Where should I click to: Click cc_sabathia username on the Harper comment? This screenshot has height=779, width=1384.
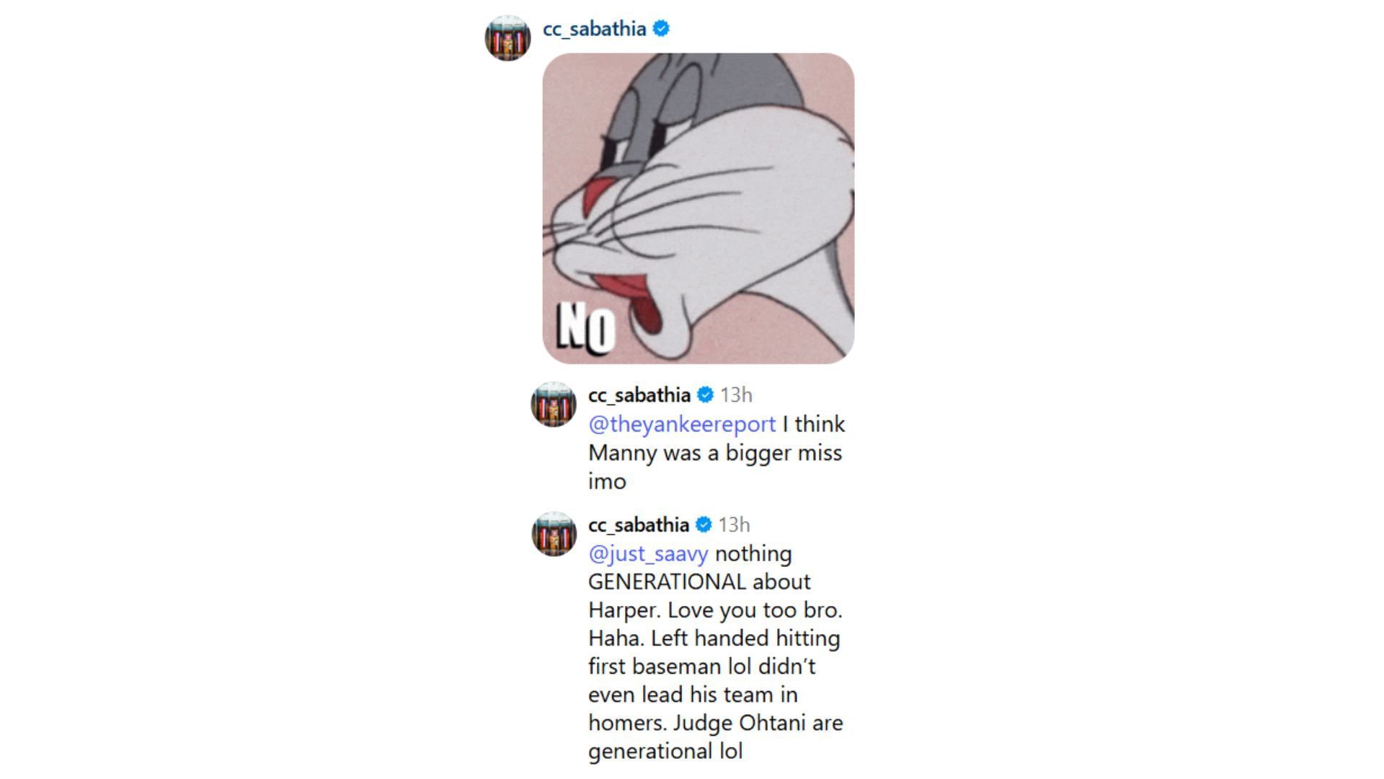pos(639,525)
